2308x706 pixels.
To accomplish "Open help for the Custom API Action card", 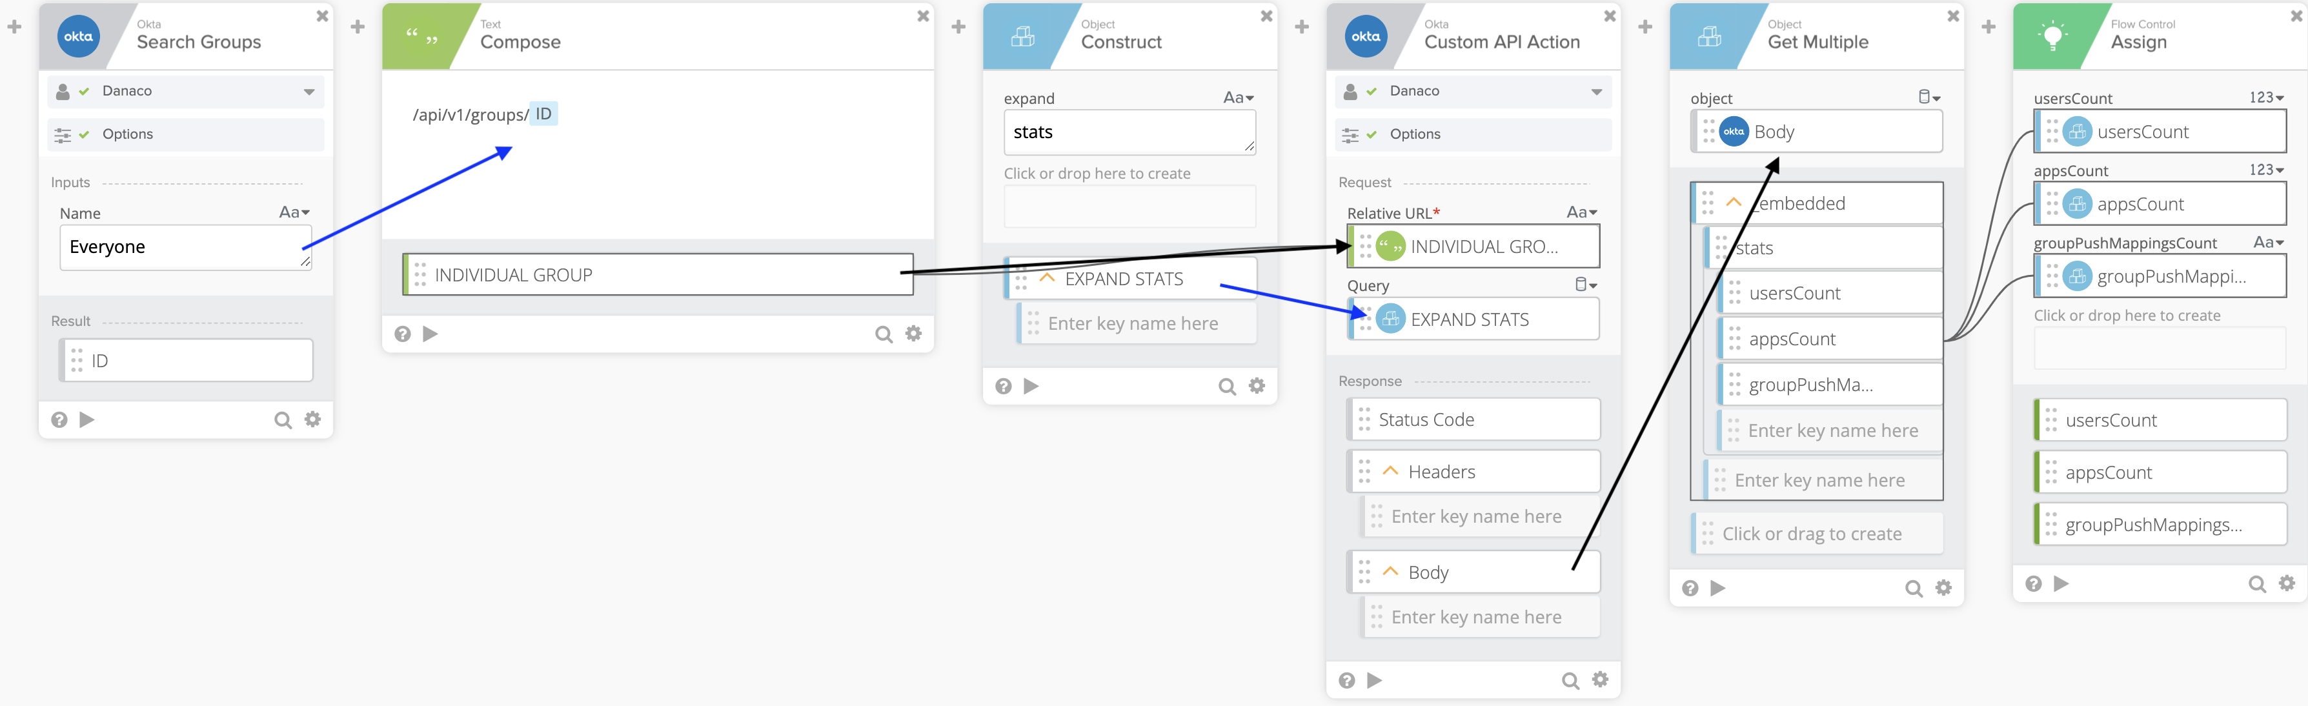I will [1346, 680].
